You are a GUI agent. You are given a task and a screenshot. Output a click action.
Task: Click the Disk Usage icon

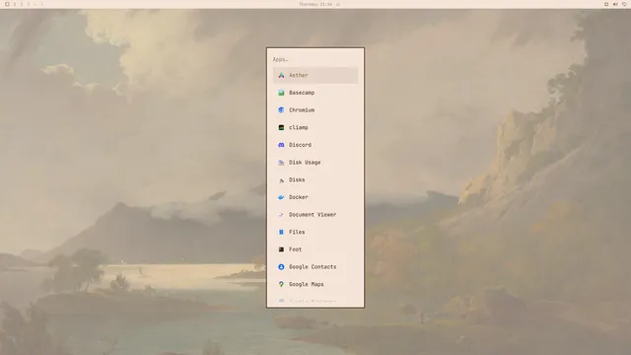coord(281,162)
